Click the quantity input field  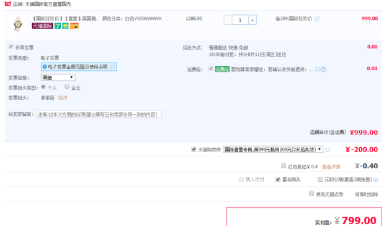240,20
